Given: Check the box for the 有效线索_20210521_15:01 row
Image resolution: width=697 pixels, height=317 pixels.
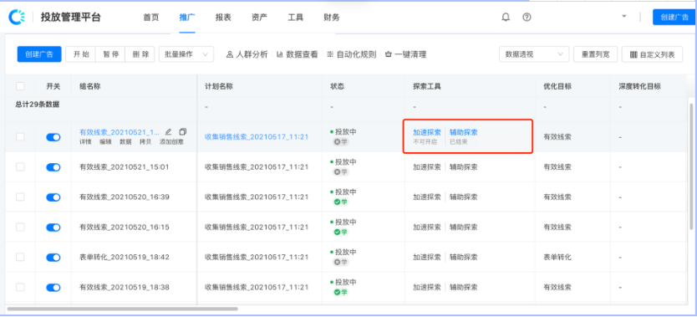Looking at the screenshot, I should [x=20, y=166].
